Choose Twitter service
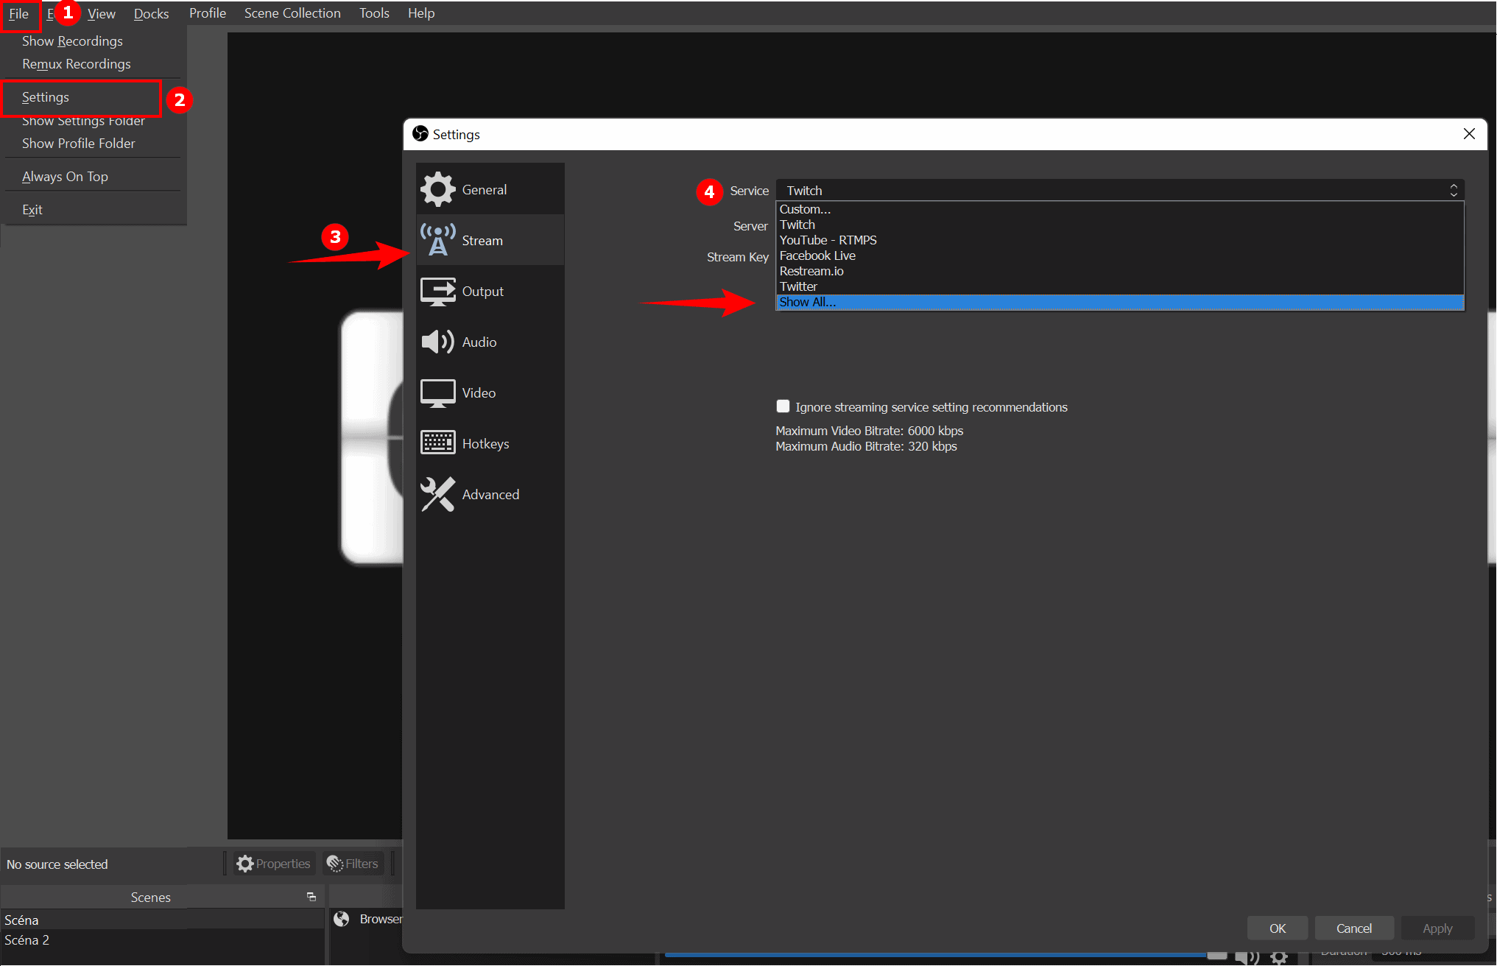 1120,286
